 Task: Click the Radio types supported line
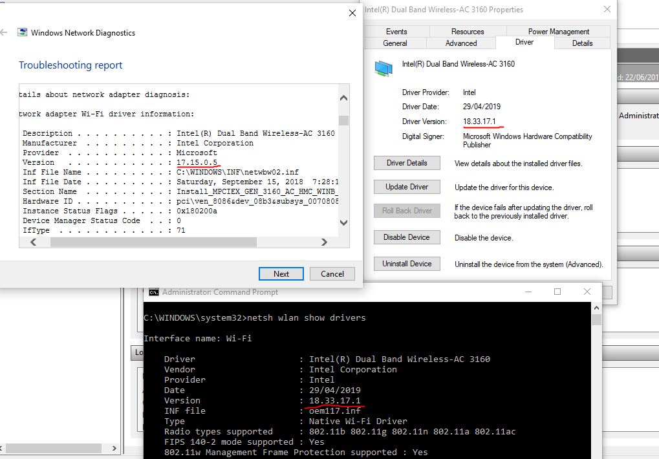coord(340,432)
